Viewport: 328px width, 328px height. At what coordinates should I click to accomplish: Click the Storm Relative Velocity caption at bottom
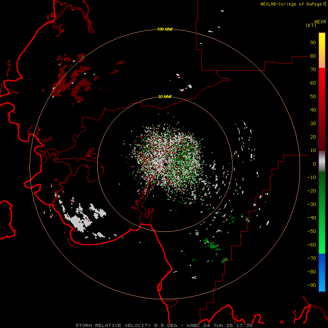coord(164,325)
